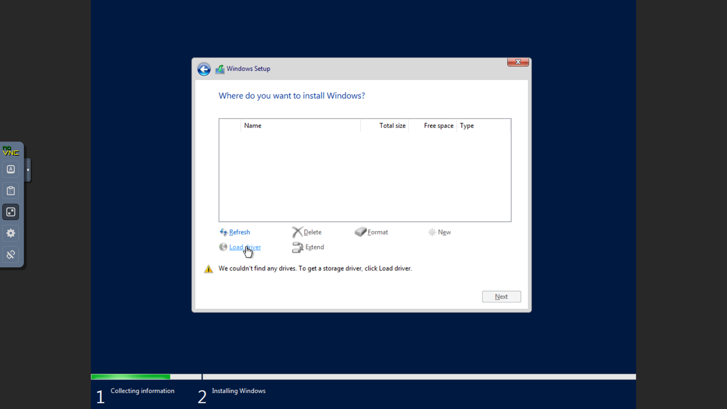This screenshot has width=727, height=409.
Task: Collapse the noVNC control bar handle
Action: [x=28, y=170]
